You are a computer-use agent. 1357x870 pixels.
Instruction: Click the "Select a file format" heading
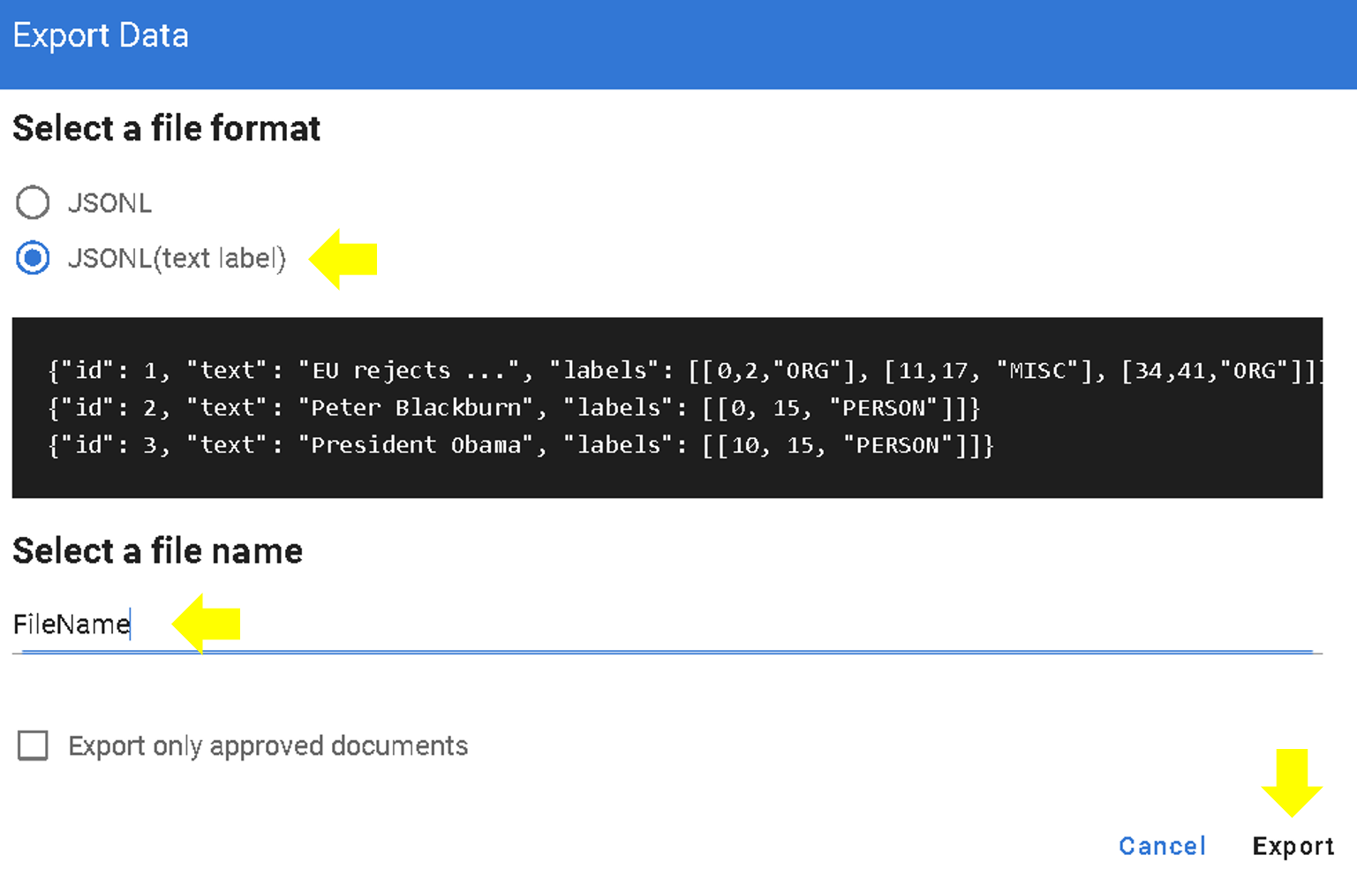(166, 129)
